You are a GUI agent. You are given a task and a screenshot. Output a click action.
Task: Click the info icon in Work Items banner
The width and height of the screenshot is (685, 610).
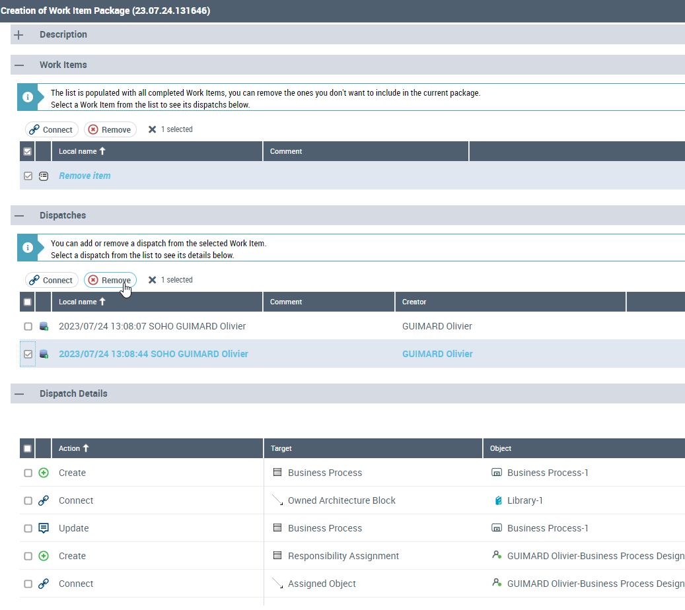click(28, 97)
